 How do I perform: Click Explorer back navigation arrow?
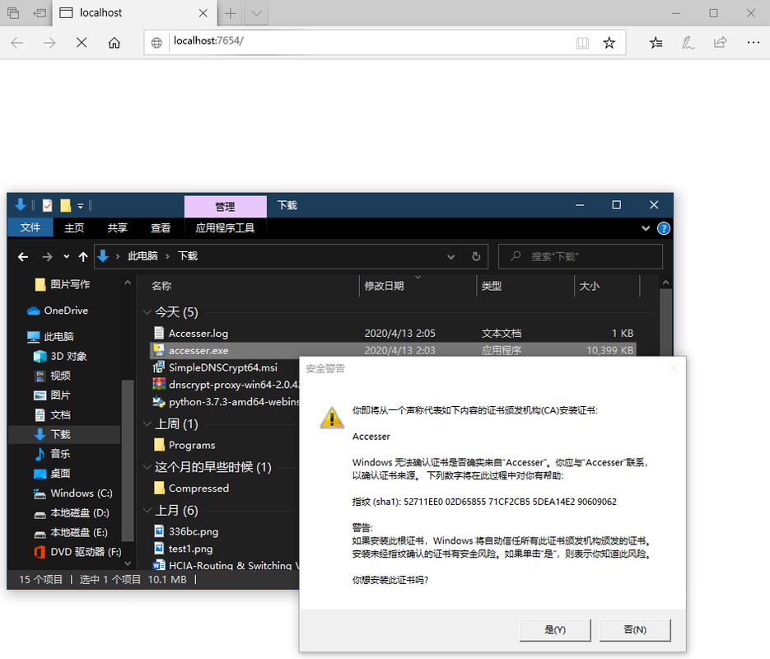(x=22, y=256)
